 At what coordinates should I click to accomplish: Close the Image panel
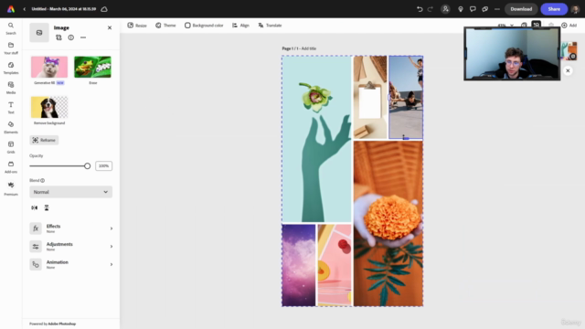pyautogui.click(x=110, y=27)
